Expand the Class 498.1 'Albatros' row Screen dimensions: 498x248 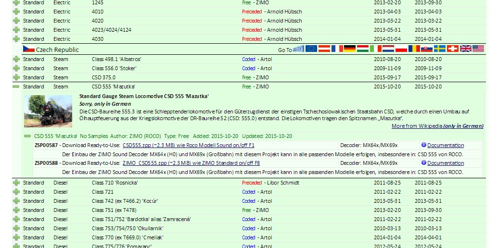coord(16,59)
